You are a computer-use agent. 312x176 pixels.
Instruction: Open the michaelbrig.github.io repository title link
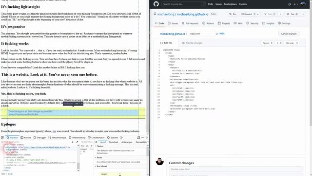(193, 14)
